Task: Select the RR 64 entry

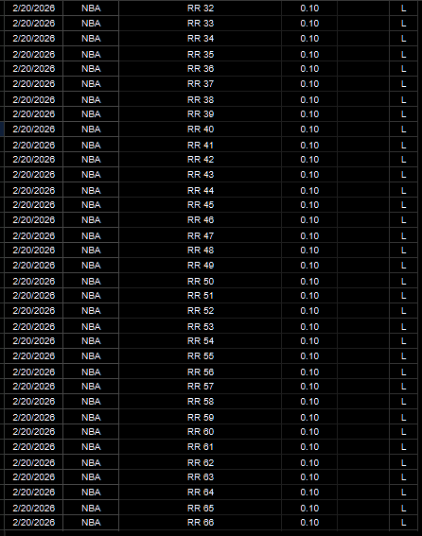Action: coord(201,493)
